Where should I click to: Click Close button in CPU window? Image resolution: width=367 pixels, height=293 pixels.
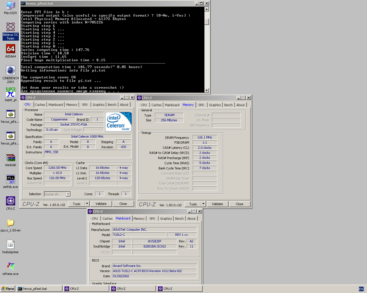coord(123,204)
